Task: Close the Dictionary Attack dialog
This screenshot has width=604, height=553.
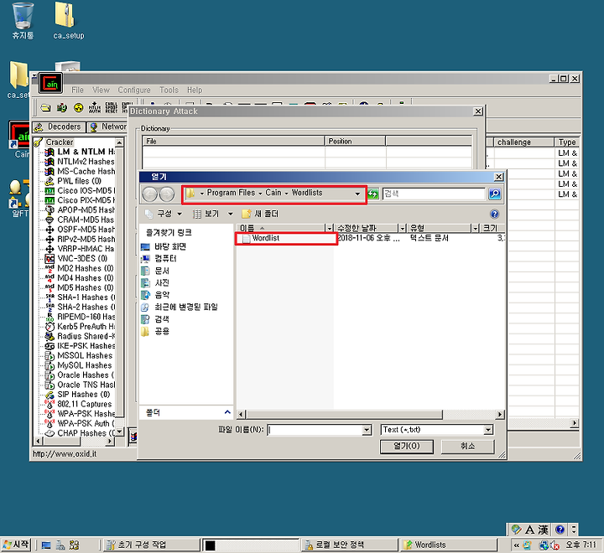Action: click(478, 111)
